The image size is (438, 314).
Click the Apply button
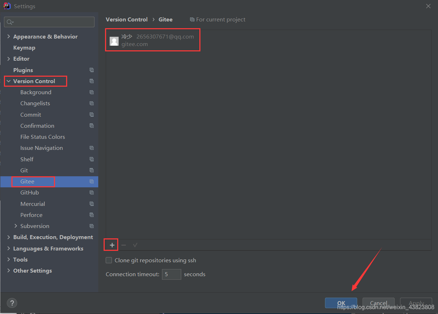416,303
